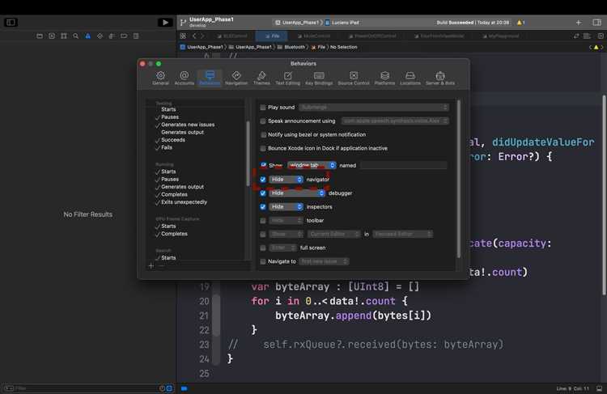This screenshot has height=394, width=607.
Task: Enable Speak announcement using checkbox
Action: [263, 121]
